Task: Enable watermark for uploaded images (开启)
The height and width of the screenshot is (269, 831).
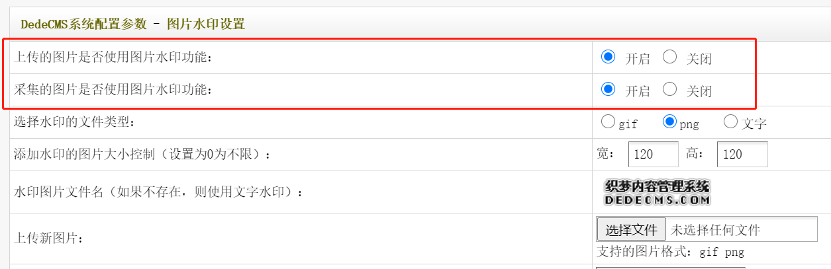Action: click(x=608, y=57)
